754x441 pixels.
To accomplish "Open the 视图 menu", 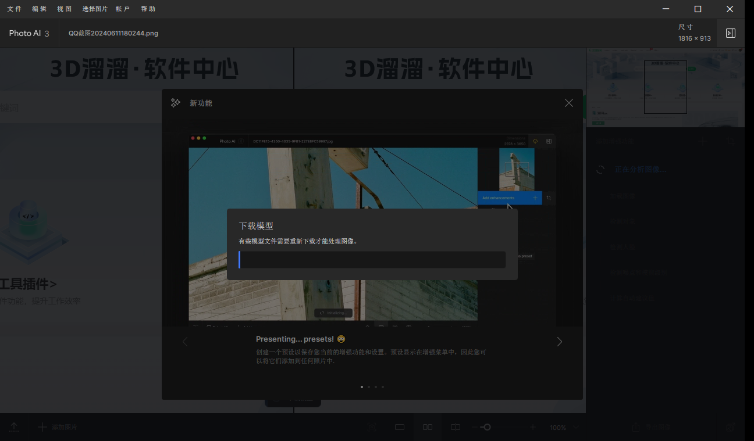I will 65,9.
